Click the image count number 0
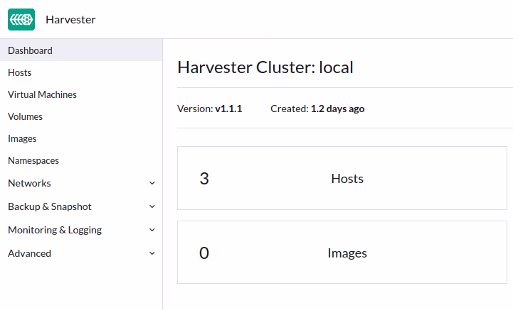 [204, 253]
